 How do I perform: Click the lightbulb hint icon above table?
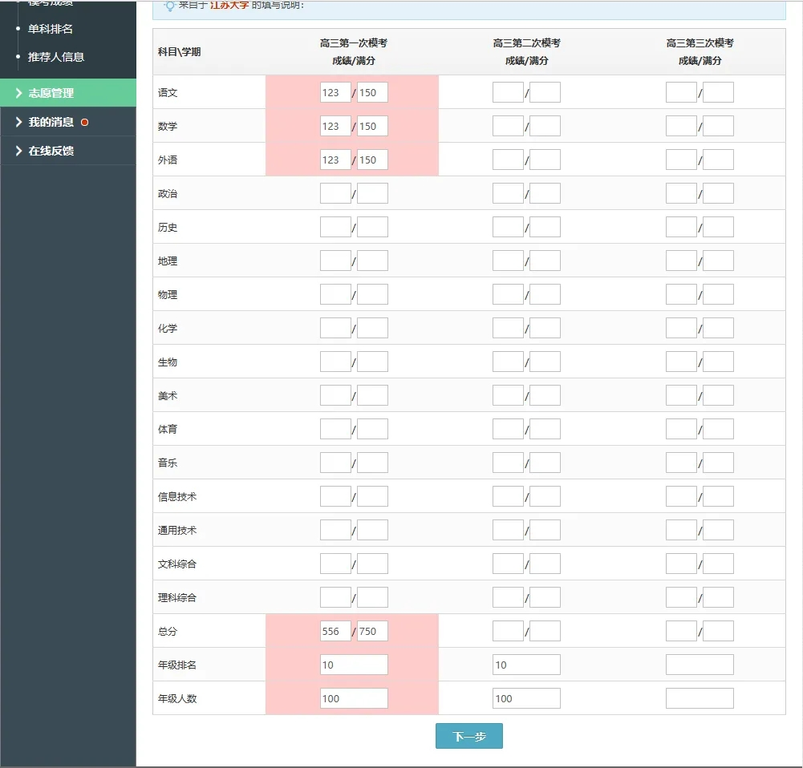click(x=169, y=6)
